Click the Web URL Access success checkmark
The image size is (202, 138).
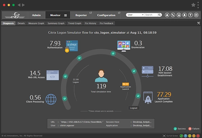65,76
